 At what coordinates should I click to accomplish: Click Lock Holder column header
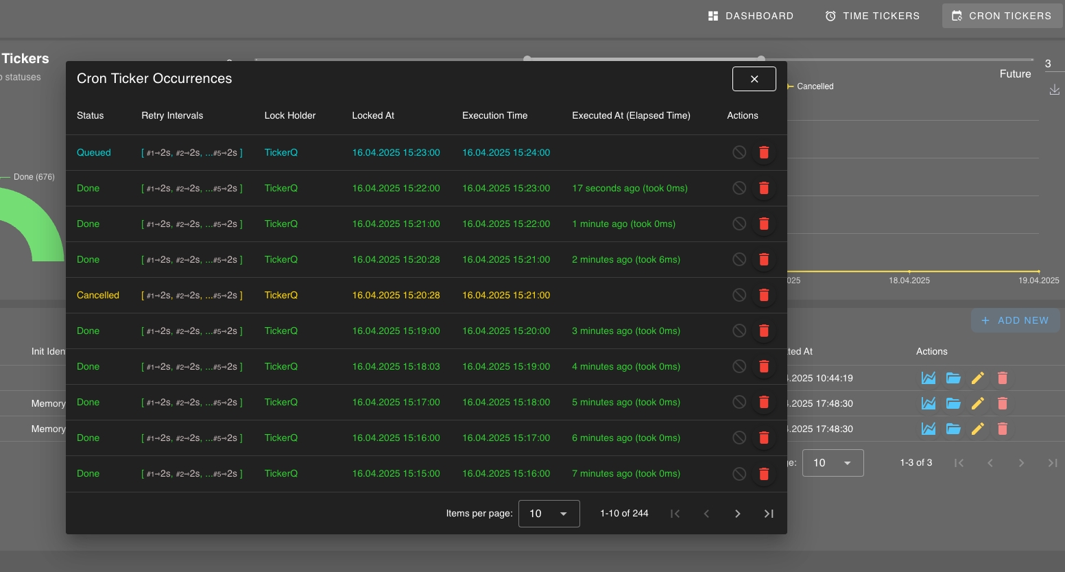[290, 115]
